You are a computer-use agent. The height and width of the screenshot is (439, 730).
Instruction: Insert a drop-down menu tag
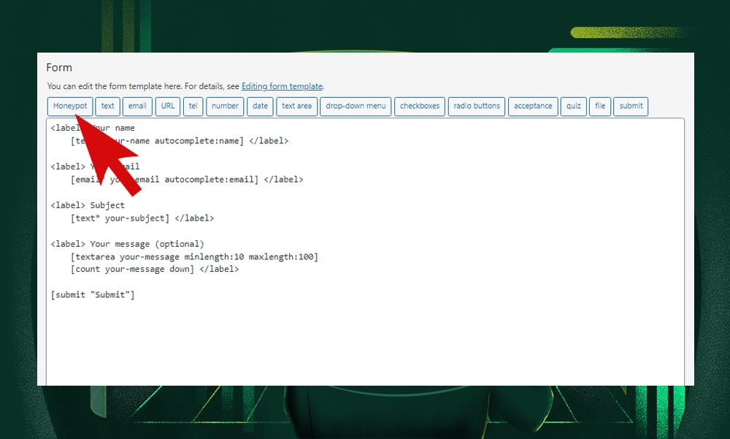pyautogui.click(x=356, y=106)
